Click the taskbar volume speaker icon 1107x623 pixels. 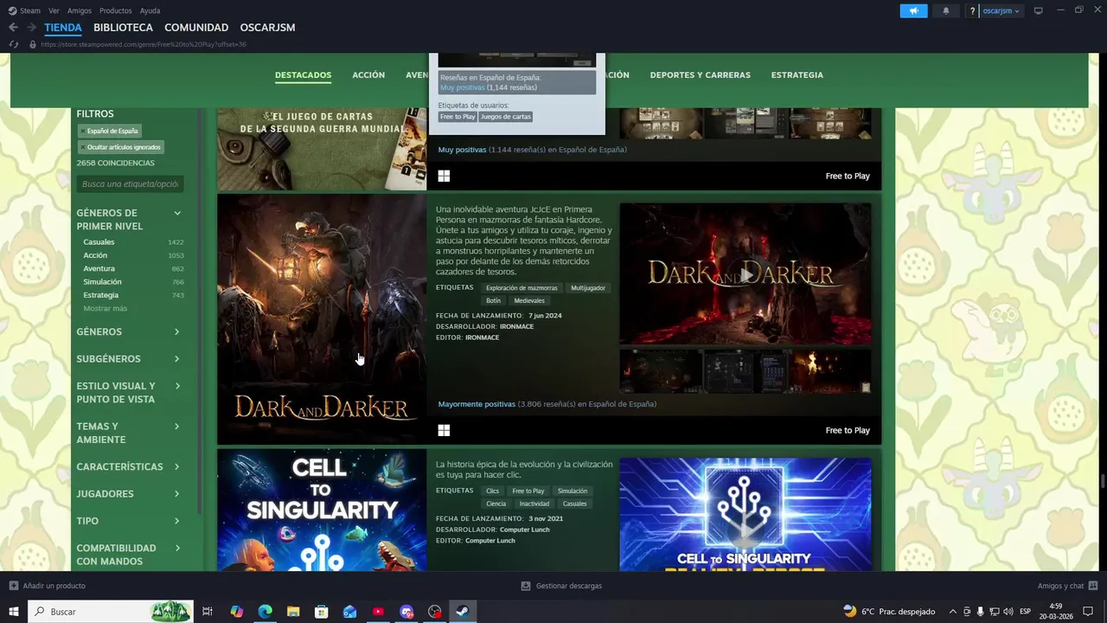click(x=1008, y=612)
